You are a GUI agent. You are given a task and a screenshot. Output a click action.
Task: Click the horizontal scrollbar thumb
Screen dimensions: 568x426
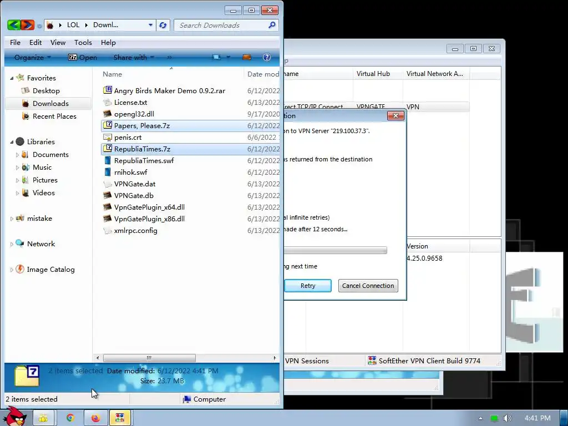click(x=149, y=358)
